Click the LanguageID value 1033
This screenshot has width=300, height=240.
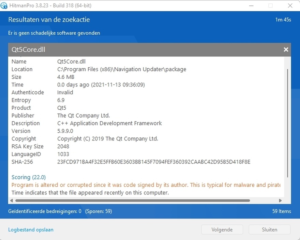point(63,154)
